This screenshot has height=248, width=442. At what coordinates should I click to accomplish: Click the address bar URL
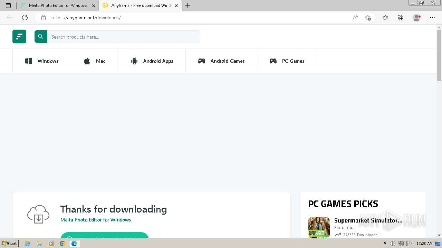[86, 18]
